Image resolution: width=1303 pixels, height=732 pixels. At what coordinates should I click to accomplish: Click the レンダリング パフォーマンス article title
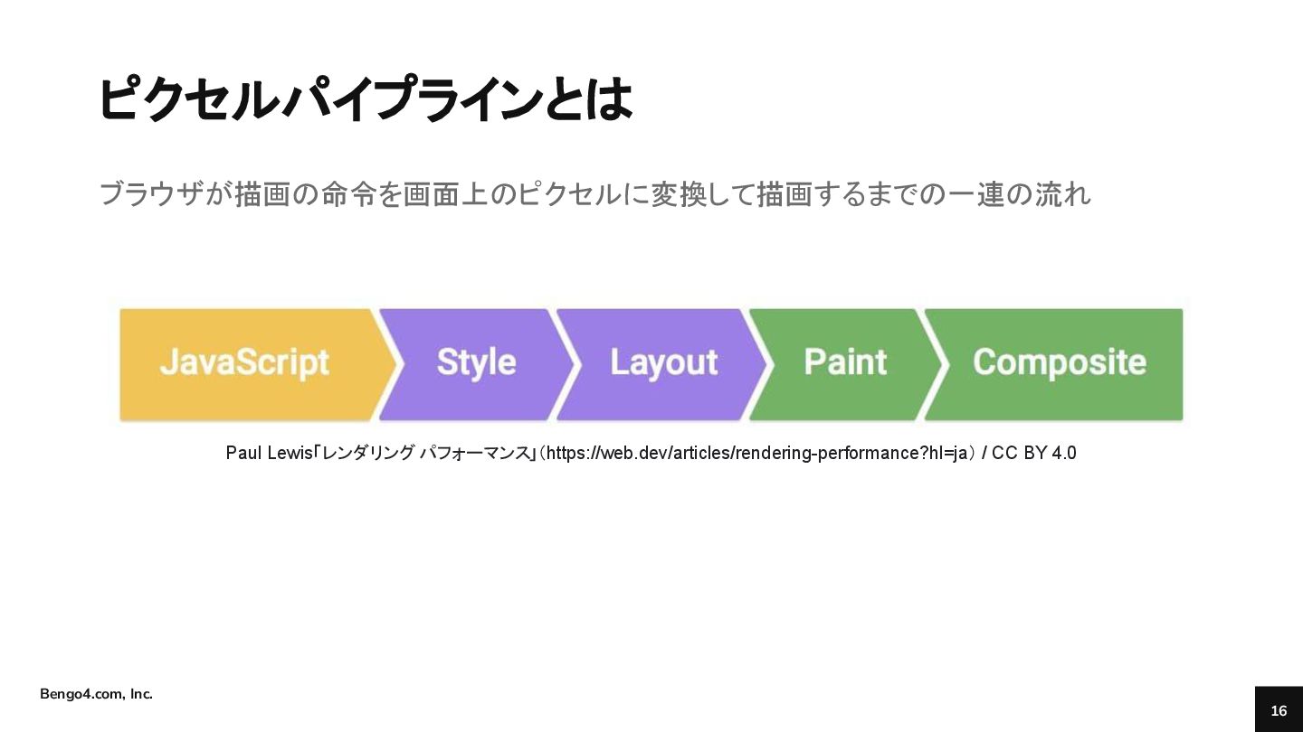(424, 453)
